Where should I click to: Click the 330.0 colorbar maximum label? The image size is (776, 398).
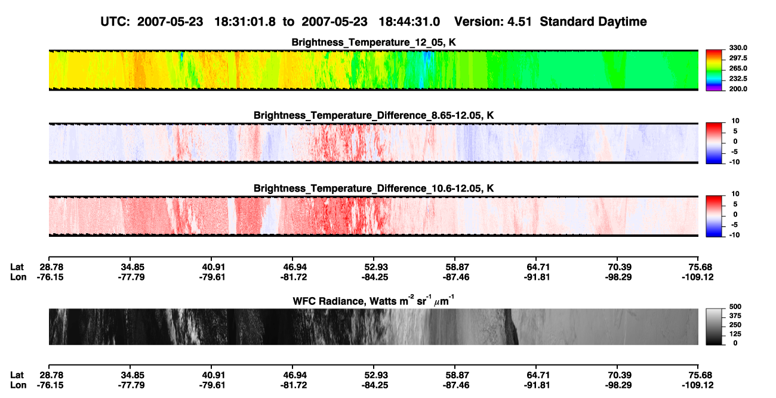[738, 48]
